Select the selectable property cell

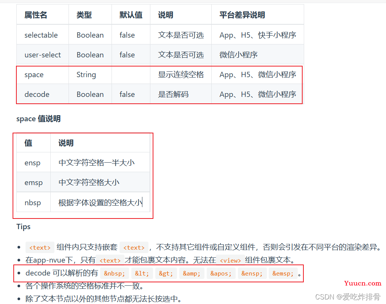click(41, 35)
